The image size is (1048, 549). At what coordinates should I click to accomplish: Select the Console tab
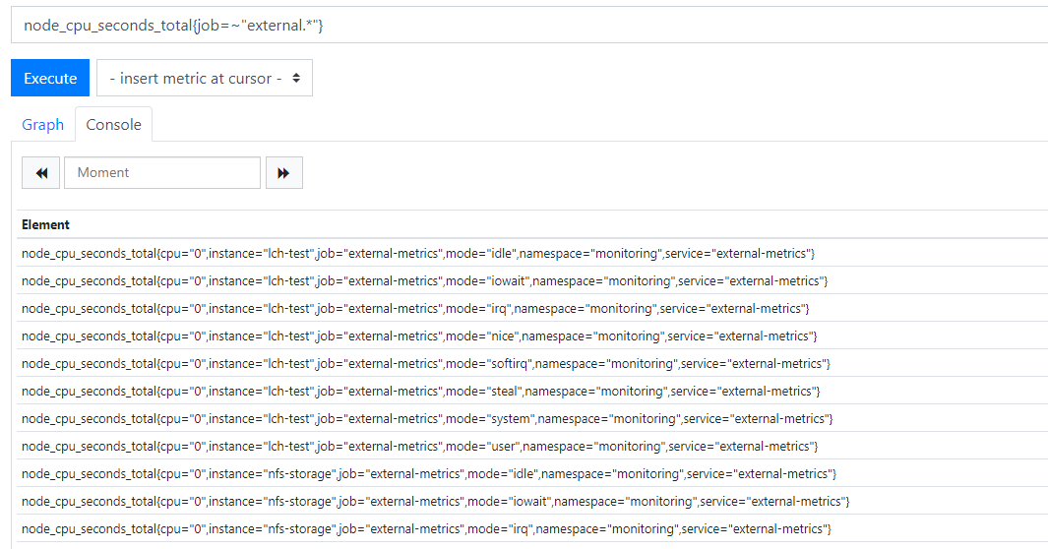113,125
